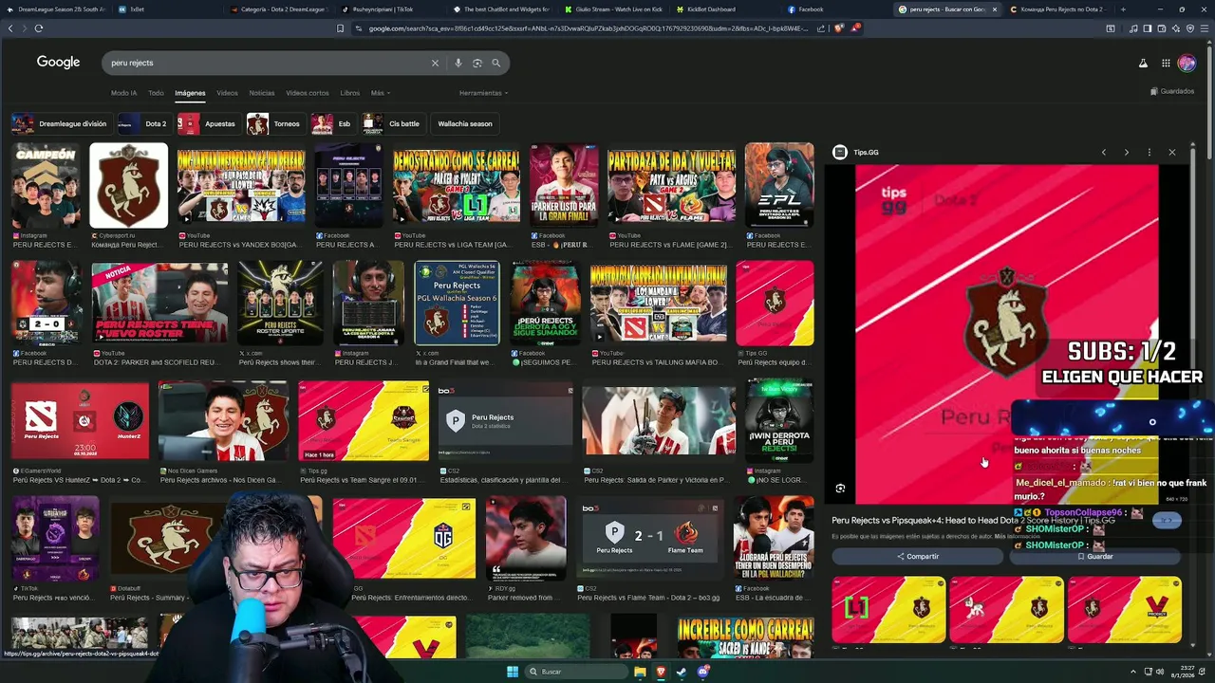
Task: Filter by Apuestas chip
Action: coord(208,123)
